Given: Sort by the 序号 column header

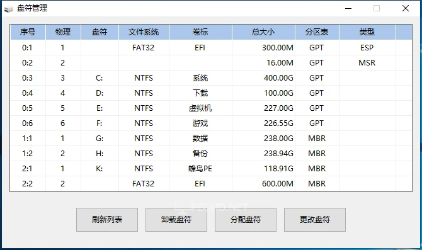Looking at the screenshot, I should [x=28, y=32].
